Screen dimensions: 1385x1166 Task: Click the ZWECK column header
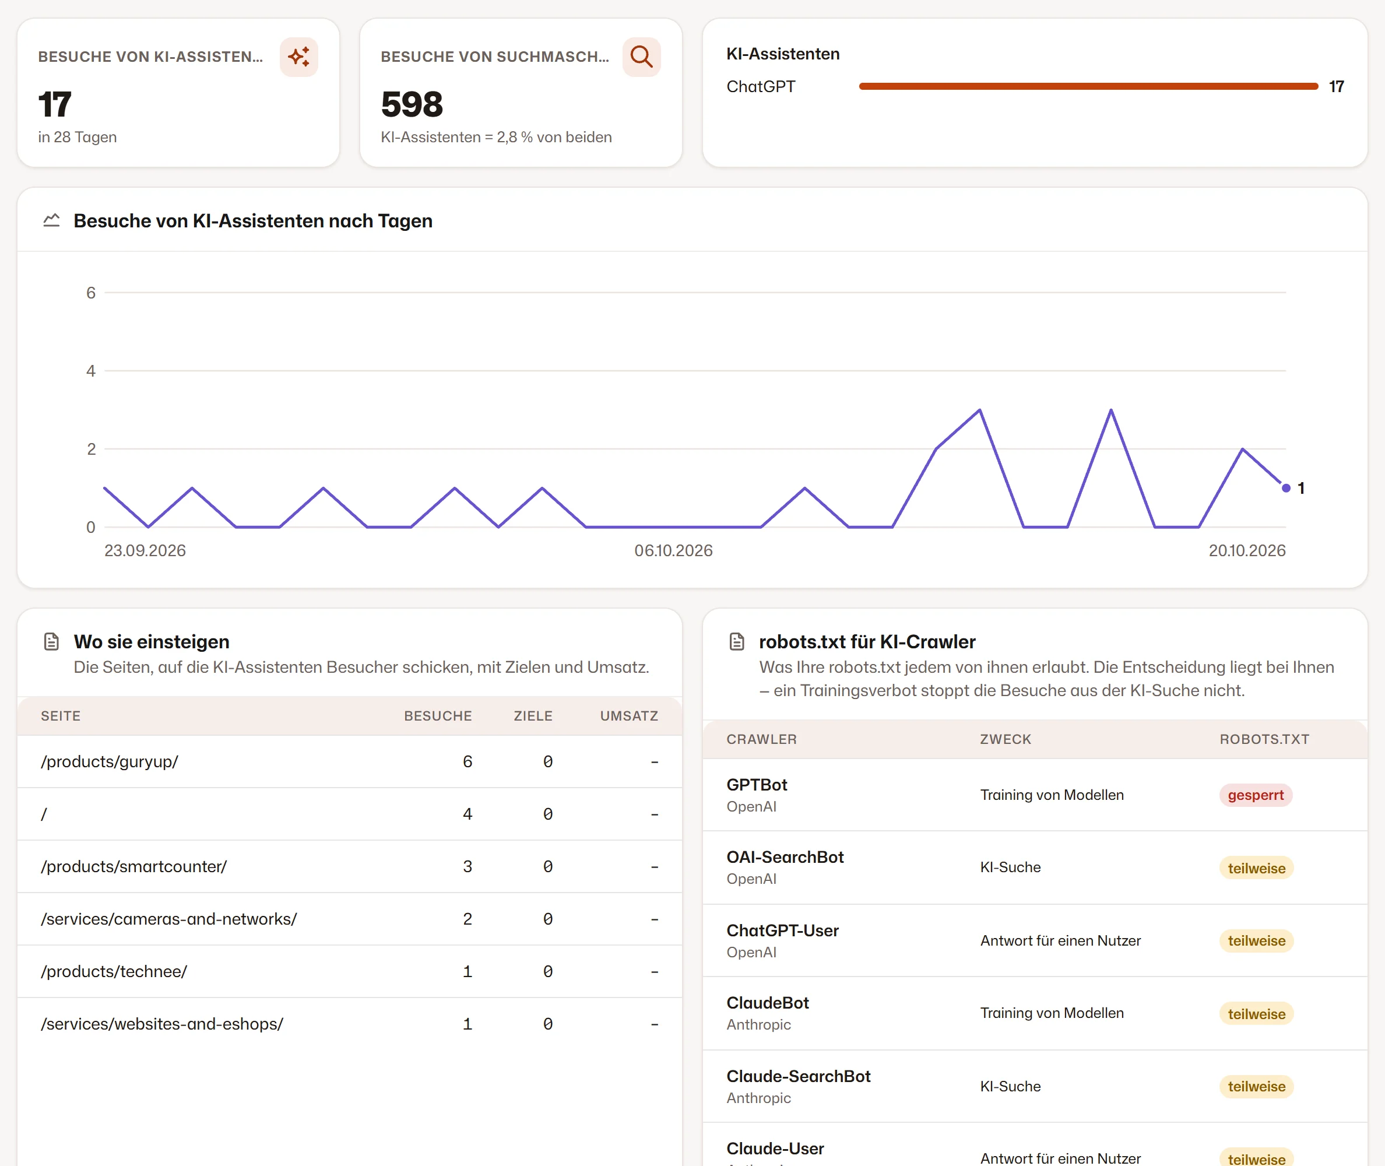(1005, 739)
